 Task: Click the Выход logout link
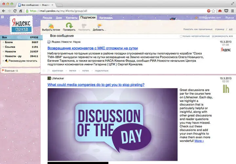click(x=230, y=18)
